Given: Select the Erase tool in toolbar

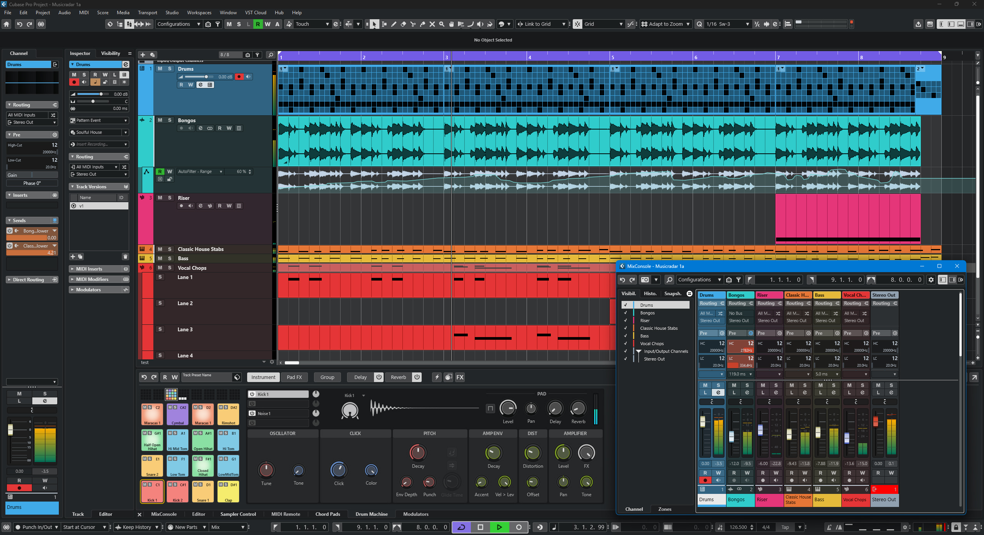Looking at the screenshot, I should click(403, 24).
